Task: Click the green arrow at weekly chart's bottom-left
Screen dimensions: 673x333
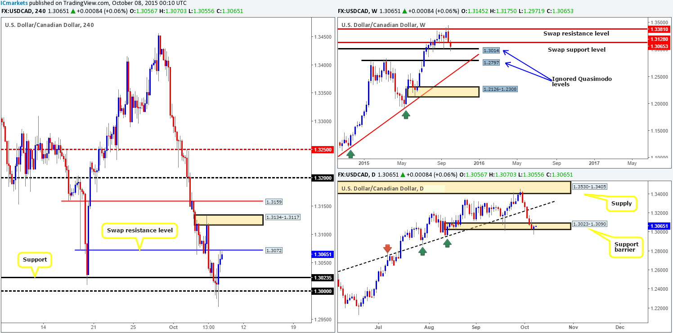Action: (350, 154)
